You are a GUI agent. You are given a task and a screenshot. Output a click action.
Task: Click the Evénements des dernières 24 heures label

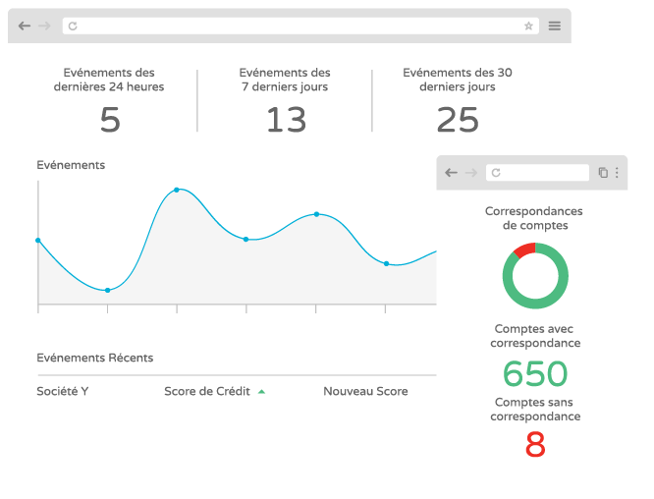[x=109, y=80]
